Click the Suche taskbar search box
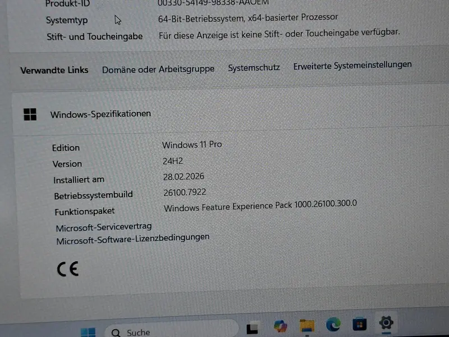This screenshot has width=449, height=337. click(172, 330)
